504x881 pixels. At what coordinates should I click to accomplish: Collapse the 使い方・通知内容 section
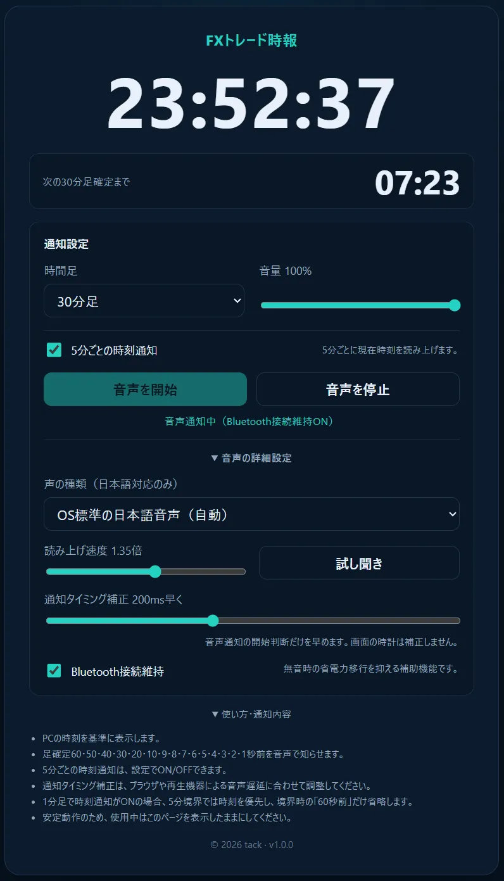click(x=251, y=714)
